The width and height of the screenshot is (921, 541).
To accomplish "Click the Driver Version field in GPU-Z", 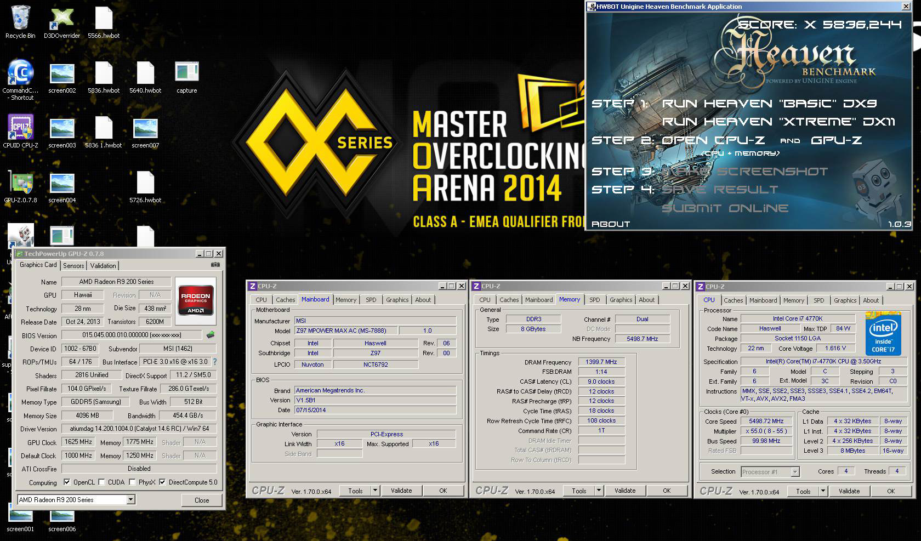I will 139,429.
